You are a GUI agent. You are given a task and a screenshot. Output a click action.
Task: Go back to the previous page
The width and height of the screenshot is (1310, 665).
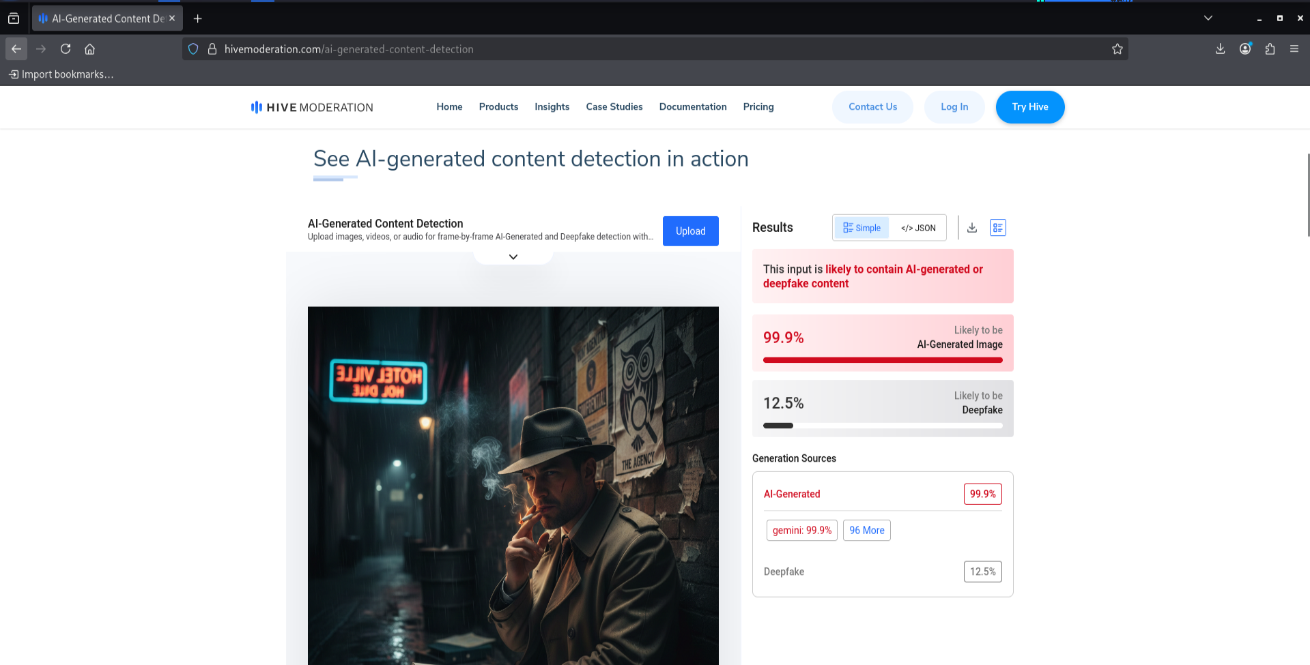coord(16,49)
